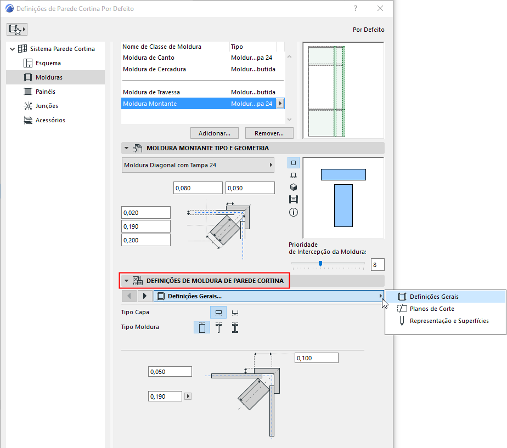Click the Favoritos icon at top left
The height and width of the screenshot is (448, 507).
tap(18, 29)
